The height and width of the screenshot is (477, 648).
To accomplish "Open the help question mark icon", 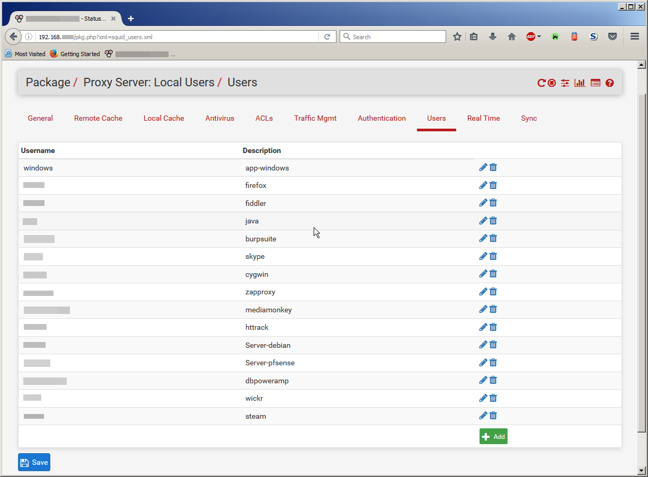I will [x=610, y=83].
